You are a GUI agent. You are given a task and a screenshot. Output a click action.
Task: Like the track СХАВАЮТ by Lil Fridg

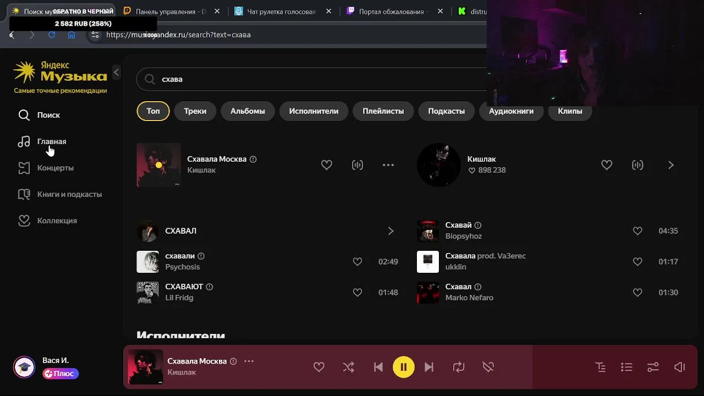[358, 293]
